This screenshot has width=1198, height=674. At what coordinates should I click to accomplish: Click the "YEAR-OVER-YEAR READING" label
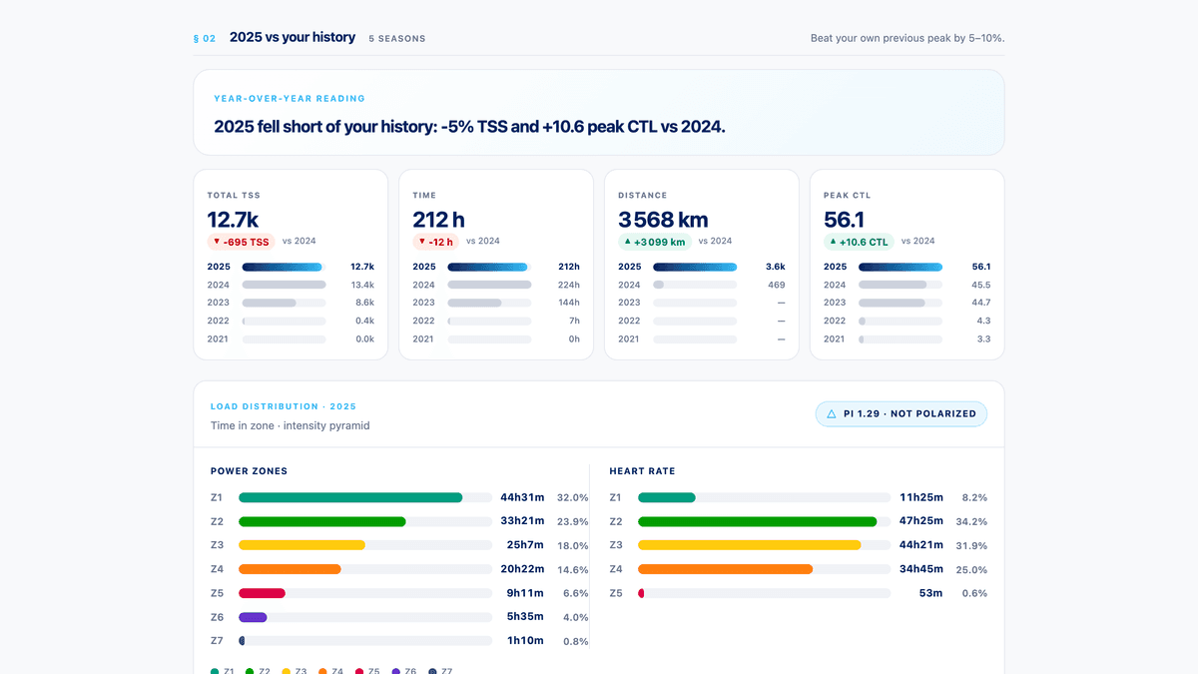[290, 99]
